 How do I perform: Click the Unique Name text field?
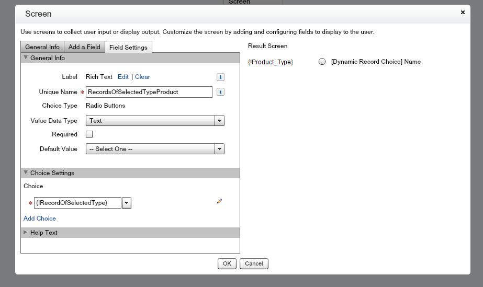(149, 92)
